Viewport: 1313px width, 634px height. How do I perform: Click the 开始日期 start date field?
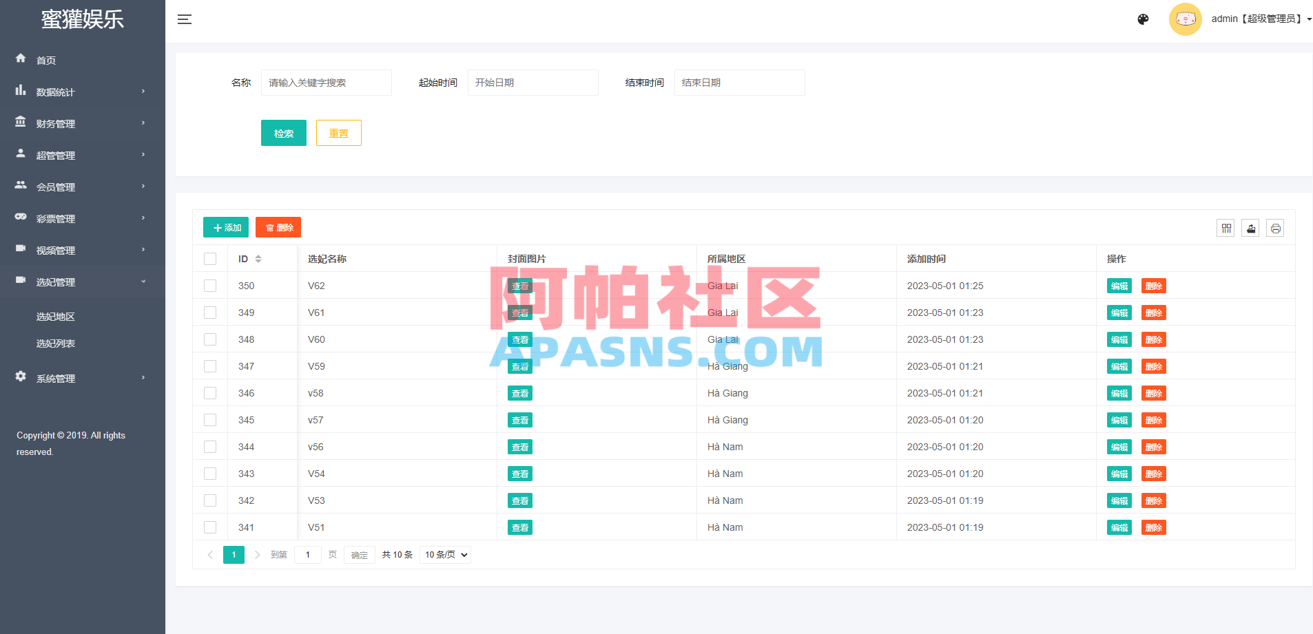[533, 82]
